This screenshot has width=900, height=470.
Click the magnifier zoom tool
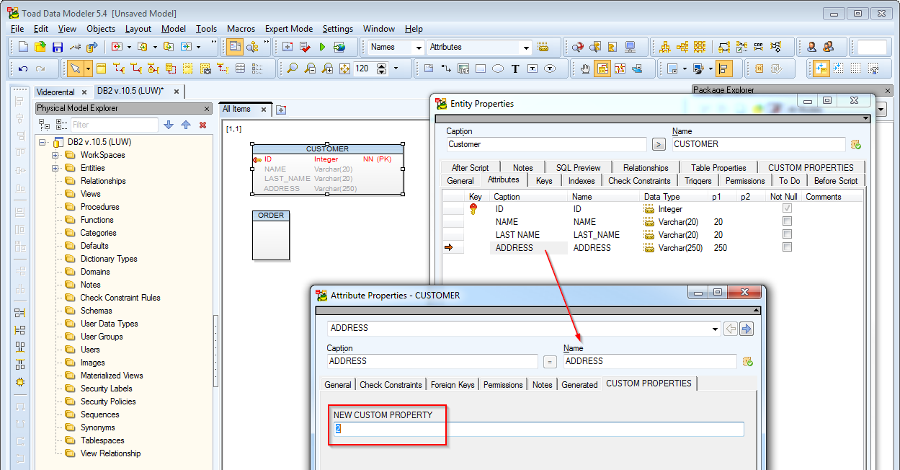pyautogui.click(x=293, y=68)
